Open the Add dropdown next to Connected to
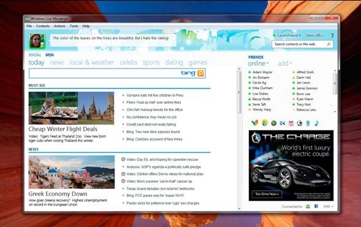Image resolution: width=361 pixels, height=227 pixels. (x=329, y=206)
